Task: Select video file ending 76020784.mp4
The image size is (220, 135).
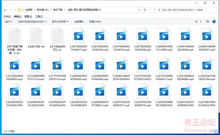Action: point(207,69)
